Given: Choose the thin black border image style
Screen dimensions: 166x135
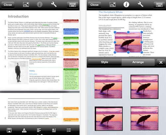Looking at the screenshot, I should coord(144,87).
